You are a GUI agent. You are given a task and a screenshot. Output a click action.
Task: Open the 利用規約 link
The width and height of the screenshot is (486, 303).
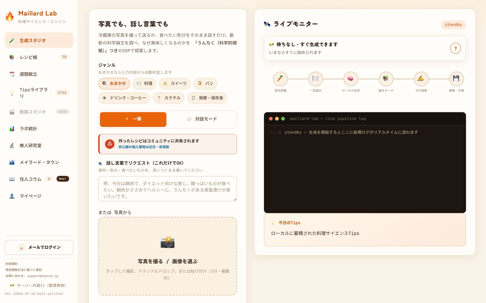click(12, 264)
